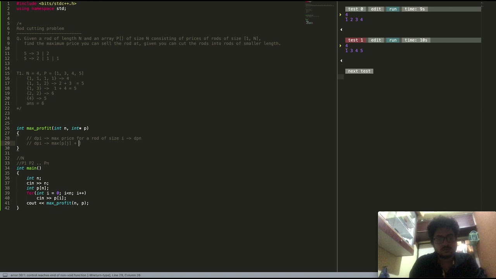Click the using namespace std line
Viewport: 496px width, 279px height.
tap(41, 9)
